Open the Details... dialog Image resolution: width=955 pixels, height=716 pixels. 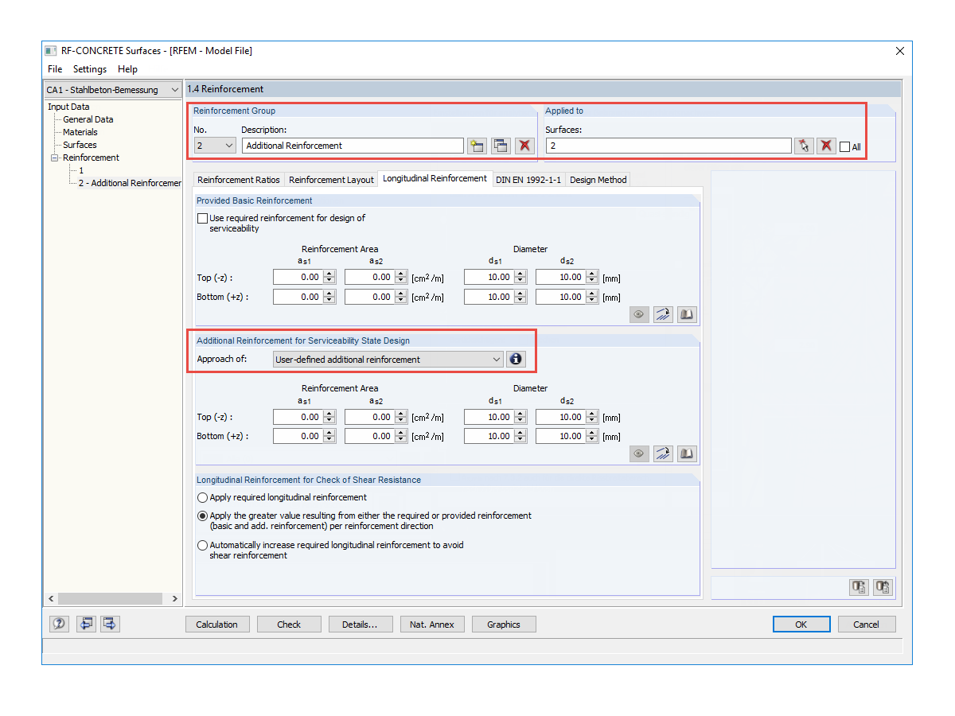pyautogui.click(x=361, y=625)
